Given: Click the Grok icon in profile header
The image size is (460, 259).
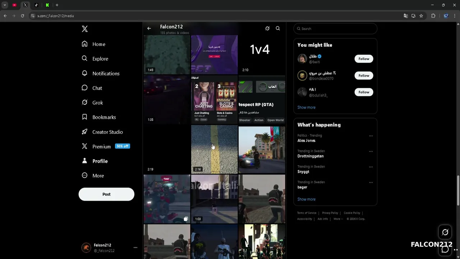Looking at the screenshot, I should (x=267, y=28).
